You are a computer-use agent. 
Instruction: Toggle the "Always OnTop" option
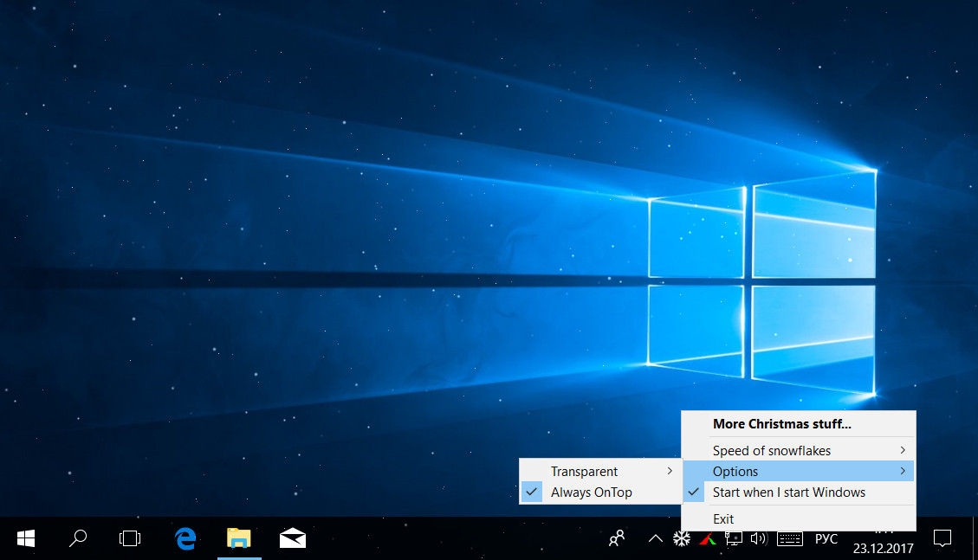600,492
